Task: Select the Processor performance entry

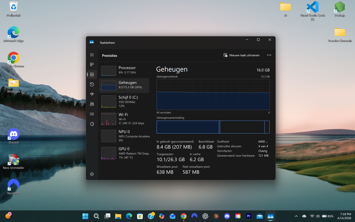Action: click(124, 70)
